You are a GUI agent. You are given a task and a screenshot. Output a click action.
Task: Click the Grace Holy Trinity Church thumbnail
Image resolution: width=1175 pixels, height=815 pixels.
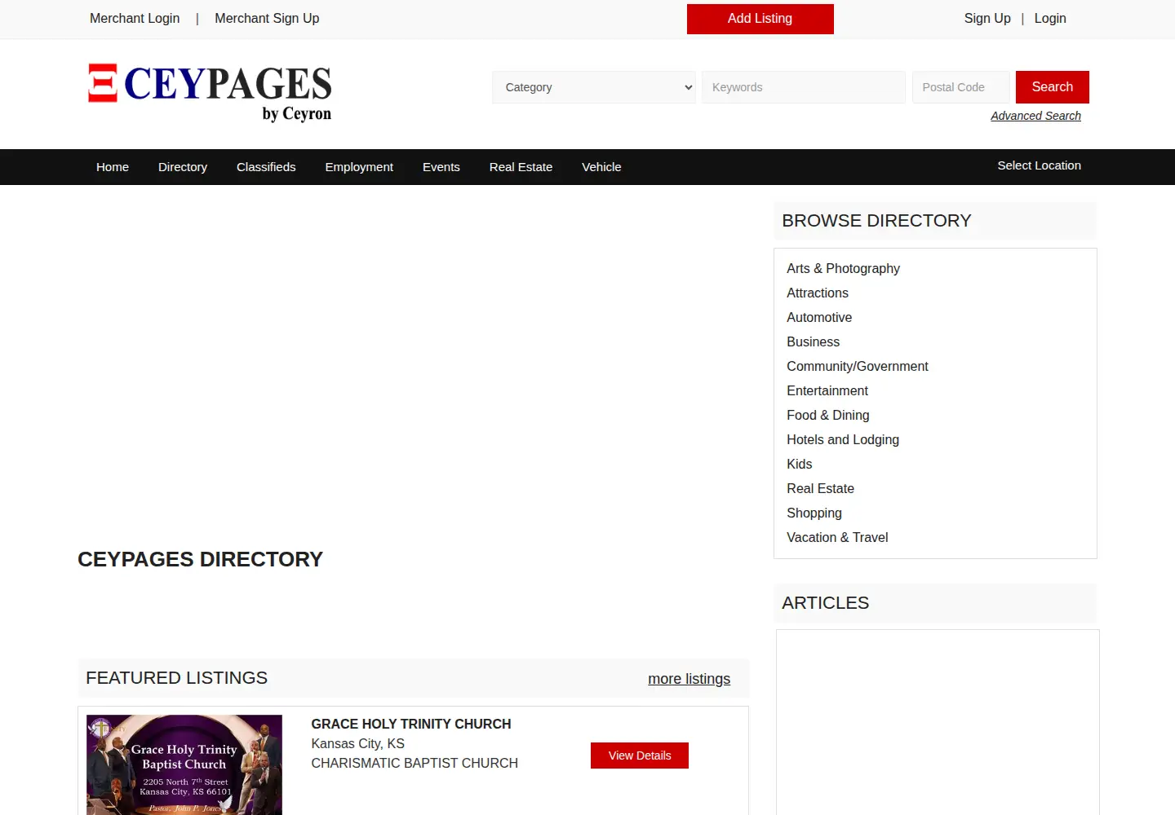point(184,764)
